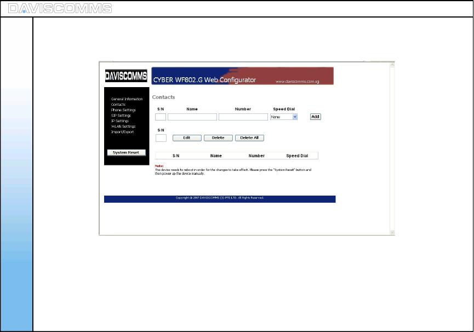474x332 pixels.
Task: Go to Phone Settings
Action: 123,110
